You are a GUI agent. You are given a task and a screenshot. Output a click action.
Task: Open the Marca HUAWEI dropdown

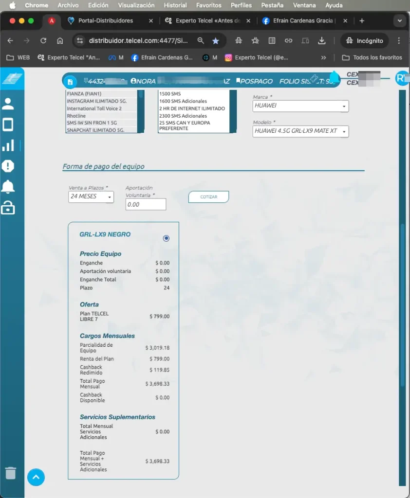(x=300, y=106)
